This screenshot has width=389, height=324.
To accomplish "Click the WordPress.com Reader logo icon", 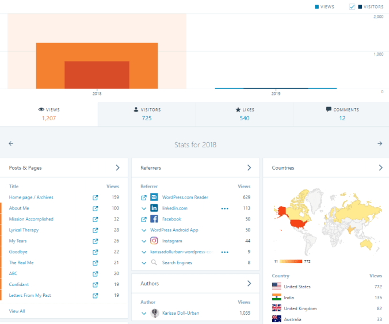I will (154, 197).
